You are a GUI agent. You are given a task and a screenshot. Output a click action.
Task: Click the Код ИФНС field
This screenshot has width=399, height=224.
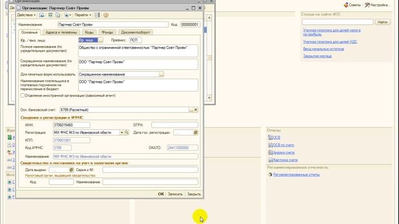tap(62, 147)
